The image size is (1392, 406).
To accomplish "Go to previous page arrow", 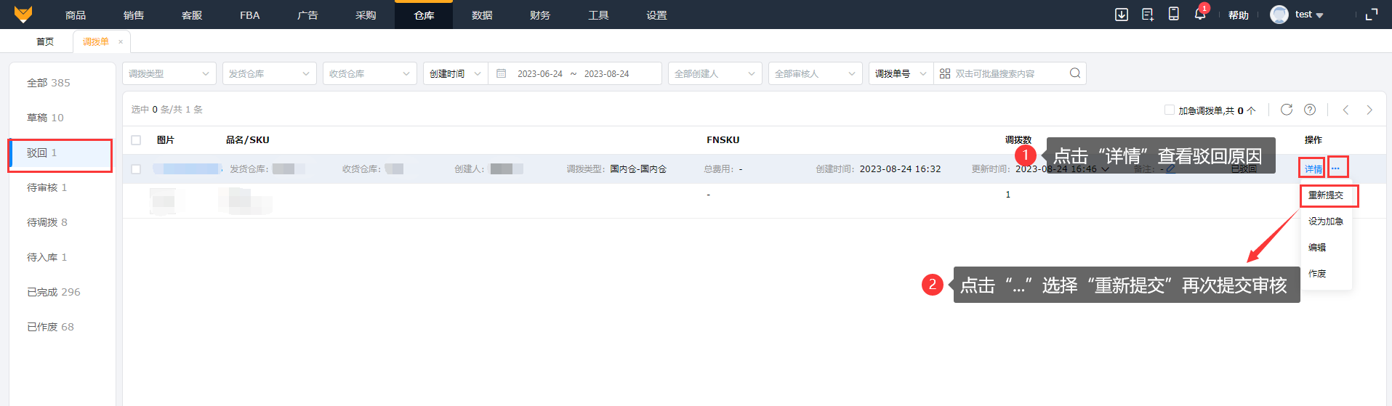I will [x=1345, y=110].
